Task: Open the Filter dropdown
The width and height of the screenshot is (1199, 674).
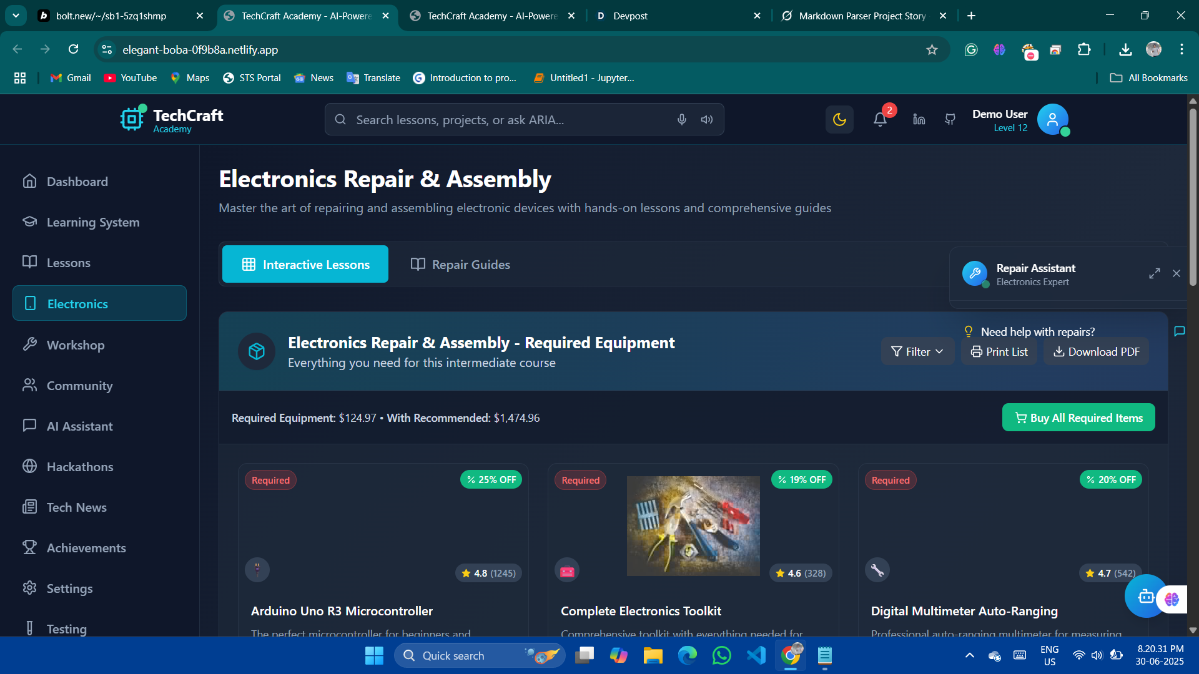Action: pyautogui.click(x=917, y=352)
